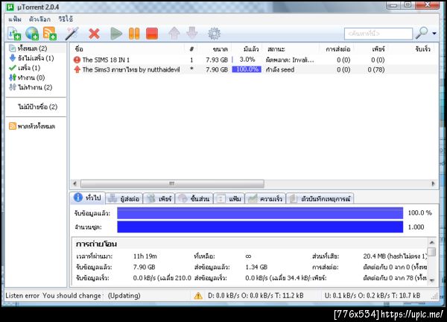This screenshot has width=447, height=322.
Task: Open Preferences gear icon in toolbar
Action: click(214, 34)
